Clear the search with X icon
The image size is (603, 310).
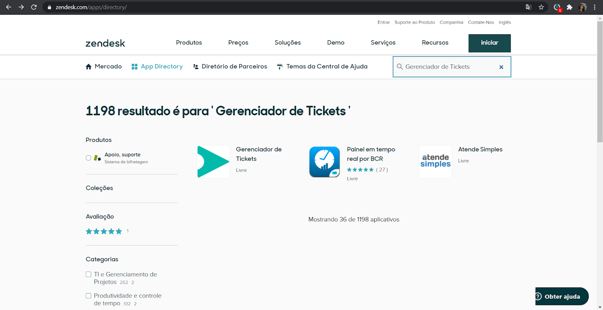[501, 67]
